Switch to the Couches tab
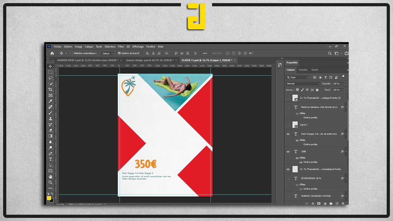 tap(303, 70)
